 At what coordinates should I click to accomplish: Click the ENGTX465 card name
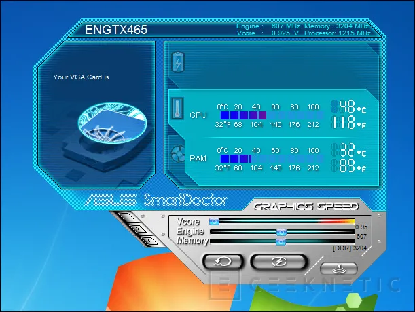tap(116, 30)
